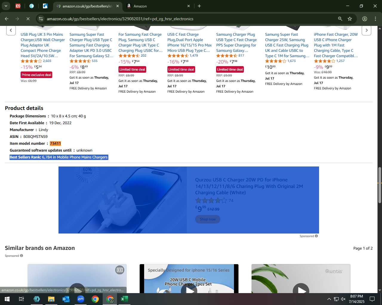Open network icon in system tray
382x305 pixels.
coord(336,299)
